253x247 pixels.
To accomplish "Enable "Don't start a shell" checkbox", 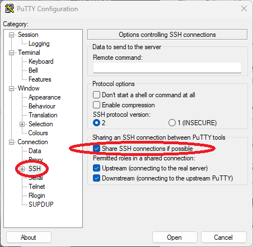I will click(x=96, y=95).
